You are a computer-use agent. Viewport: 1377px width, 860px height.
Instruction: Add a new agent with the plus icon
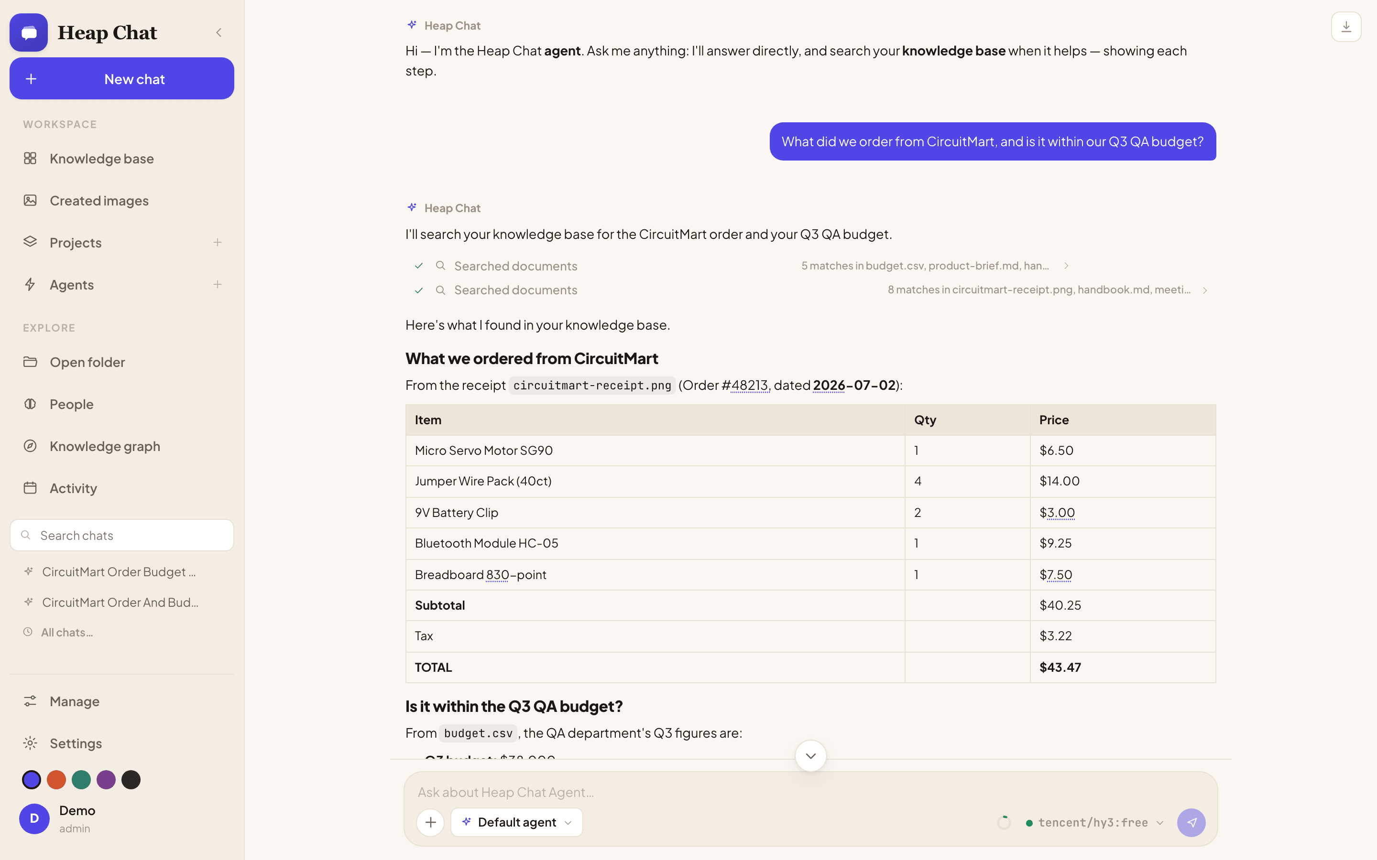tap(218, 284)
